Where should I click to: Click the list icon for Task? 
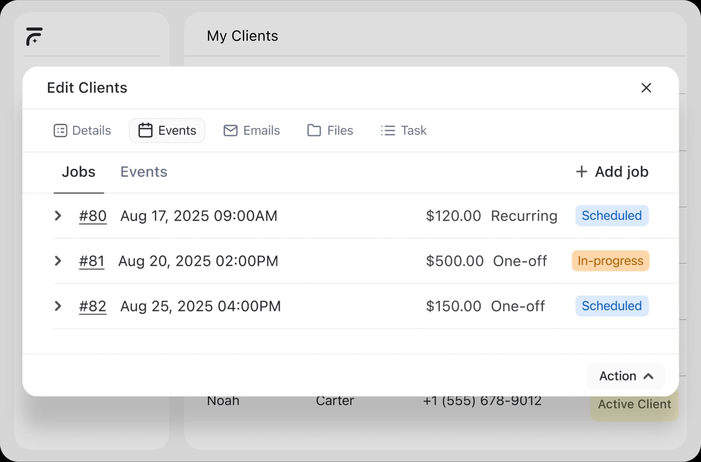click(388, 131)
